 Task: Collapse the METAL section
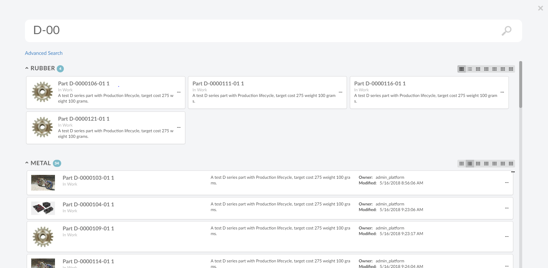(27, 163)
